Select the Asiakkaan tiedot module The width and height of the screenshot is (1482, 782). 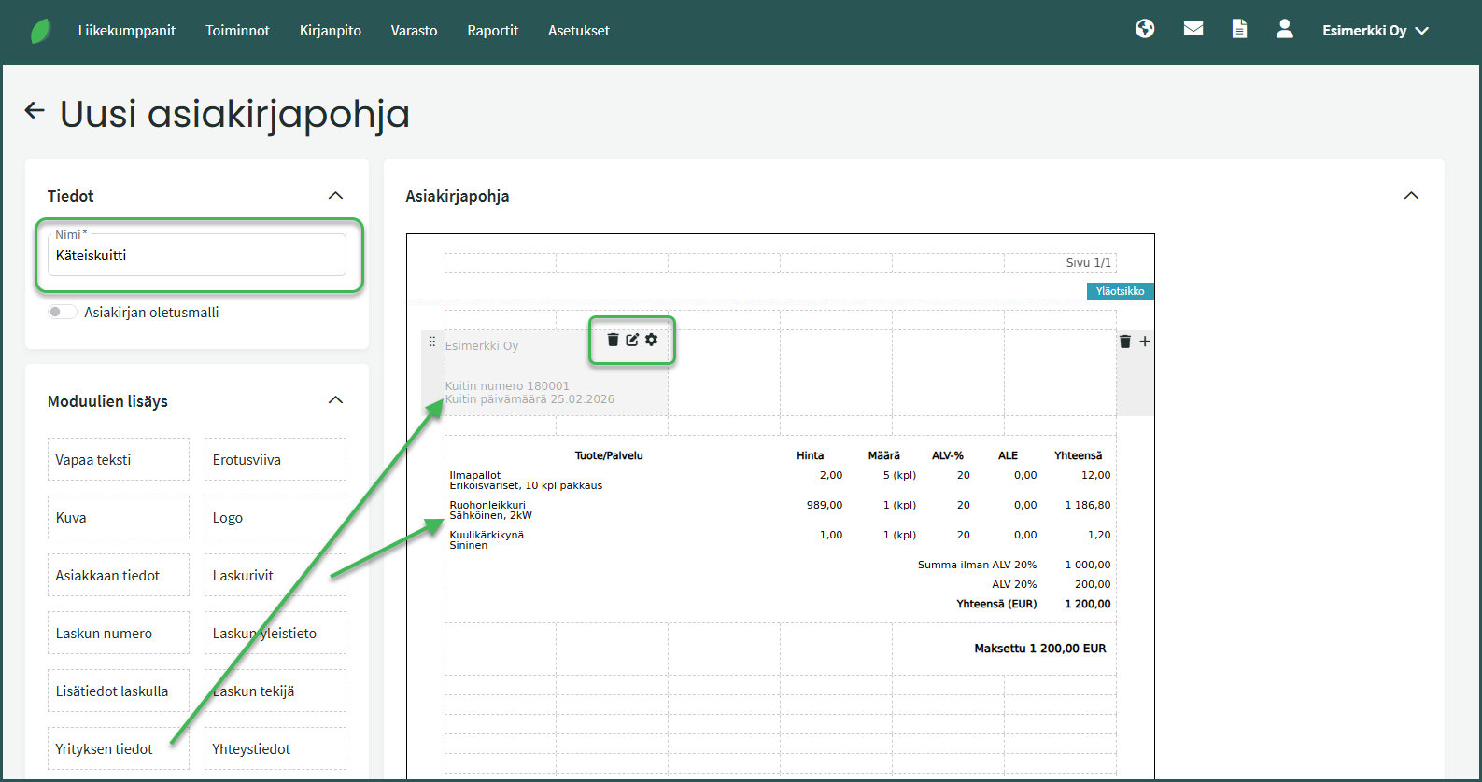[118, 575]
